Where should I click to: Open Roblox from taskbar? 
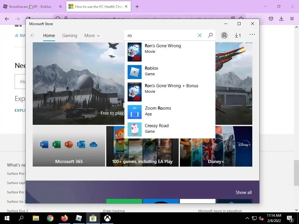(79, 218)
